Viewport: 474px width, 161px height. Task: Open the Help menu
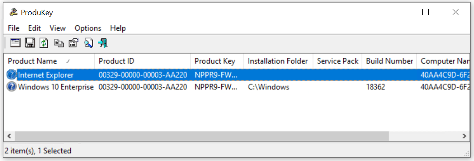[118, 28]
